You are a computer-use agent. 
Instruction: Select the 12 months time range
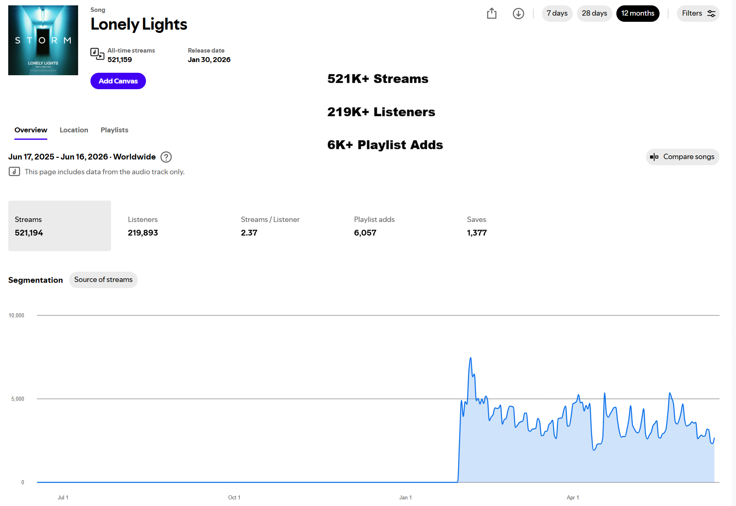tap(638, 14)
